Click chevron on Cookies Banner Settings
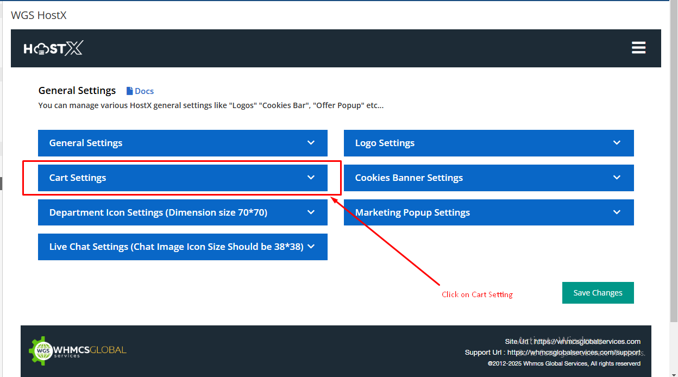Viewport: 678px width, 377px height. pos(617,178)
